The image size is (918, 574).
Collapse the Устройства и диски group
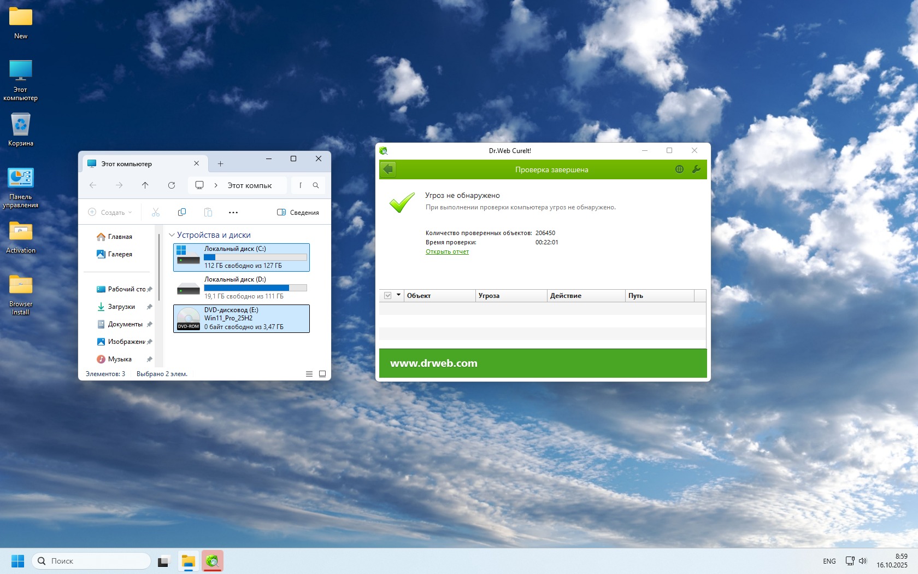coord(172,235)
